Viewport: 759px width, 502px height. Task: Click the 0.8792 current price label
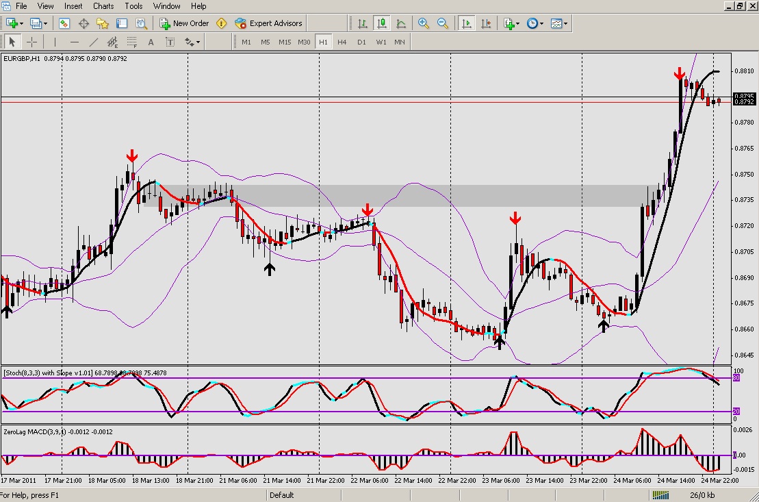tap(744, 102)
